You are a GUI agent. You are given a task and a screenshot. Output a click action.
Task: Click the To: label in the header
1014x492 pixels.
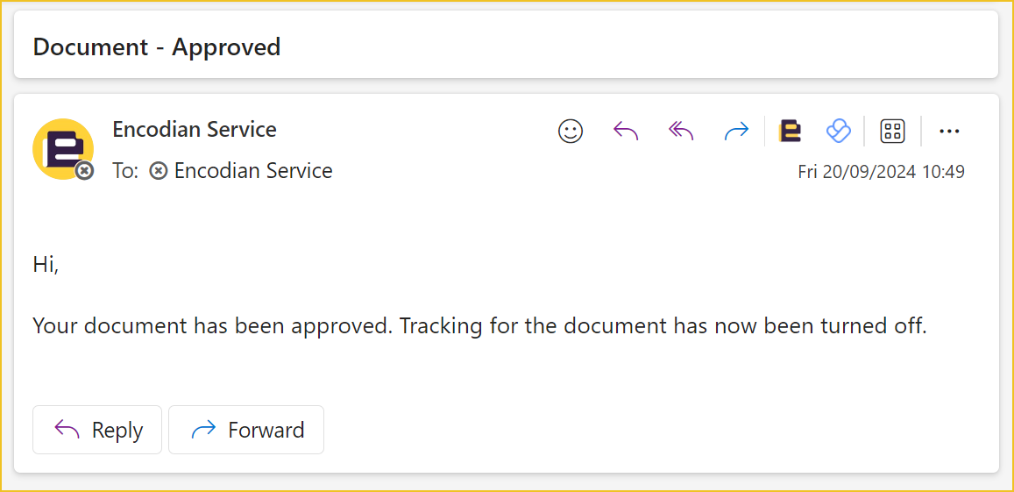click(125, 171)
